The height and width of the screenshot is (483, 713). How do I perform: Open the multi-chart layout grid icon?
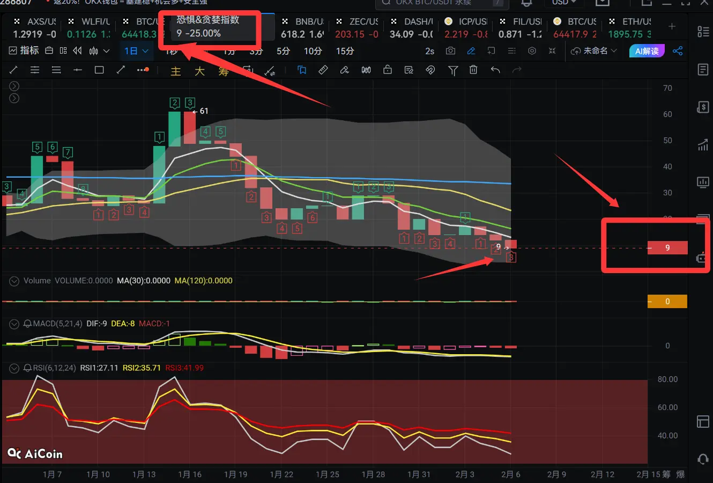pyautogui.click(x=63, y=51)
